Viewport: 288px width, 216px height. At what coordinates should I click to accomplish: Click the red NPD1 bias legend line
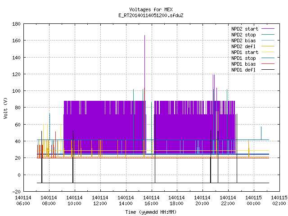pyautogui.click(x=268, y=64)
